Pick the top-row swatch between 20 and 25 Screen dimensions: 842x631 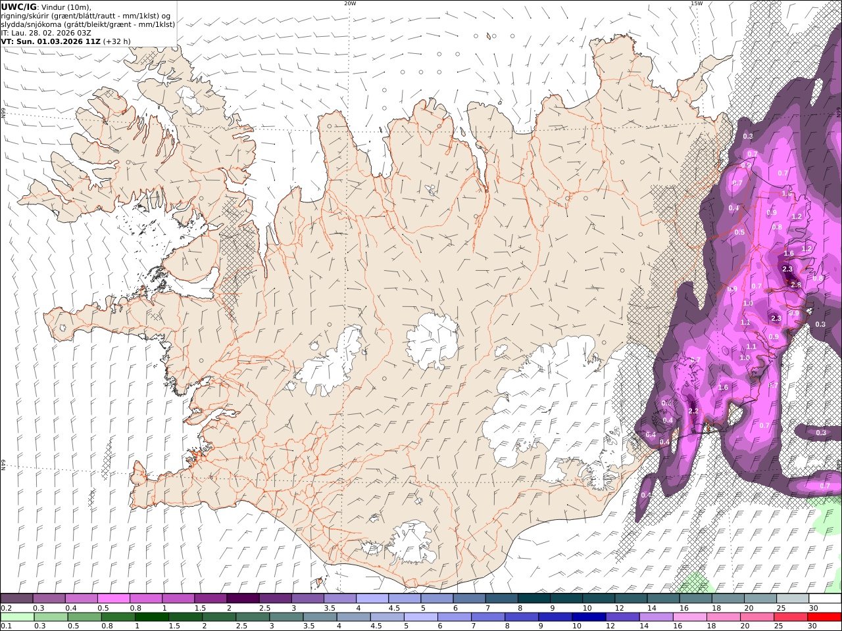(761, 599)
